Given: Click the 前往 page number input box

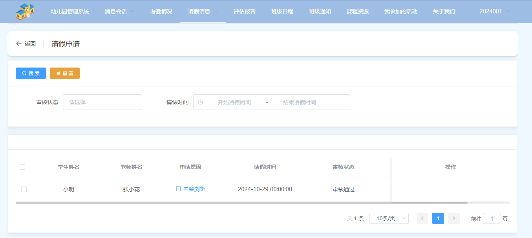Looking at the screenshot, I should point(492,218).
